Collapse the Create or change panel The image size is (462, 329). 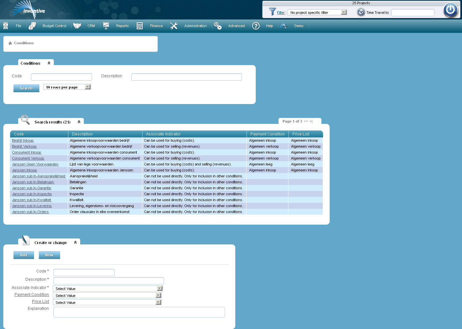pyautogui.click(x=76, y=242)
